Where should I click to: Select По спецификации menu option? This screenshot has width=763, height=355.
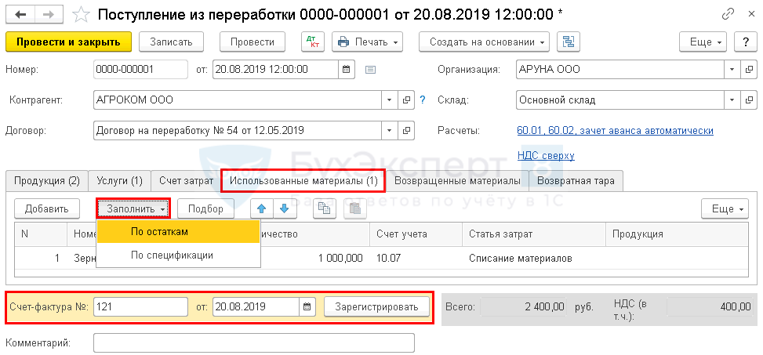click(x=172, y=255)
